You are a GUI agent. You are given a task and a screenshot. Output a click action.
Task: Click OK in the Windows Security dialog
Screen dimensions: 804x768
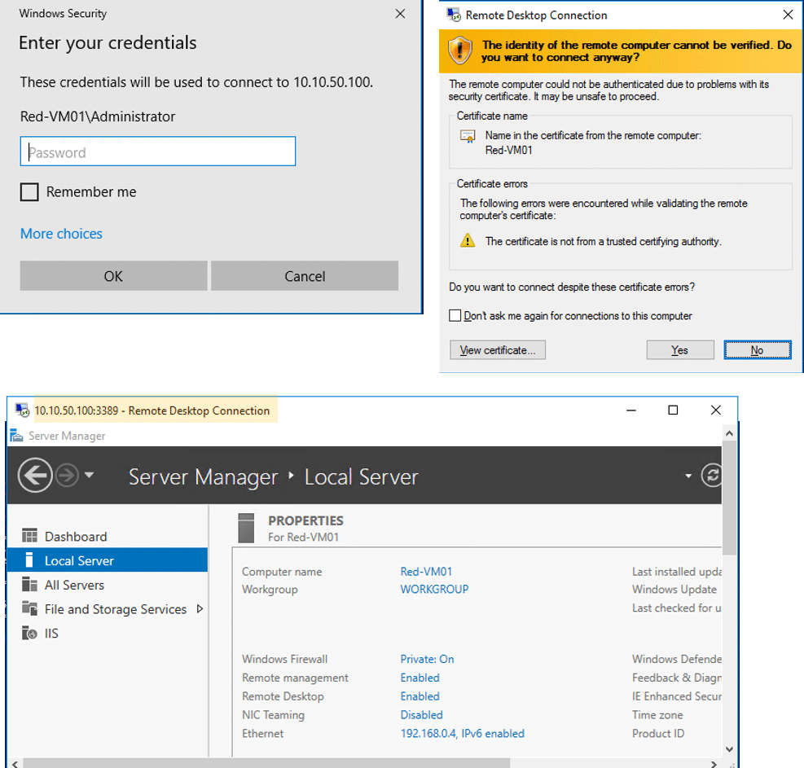point(113,276)
